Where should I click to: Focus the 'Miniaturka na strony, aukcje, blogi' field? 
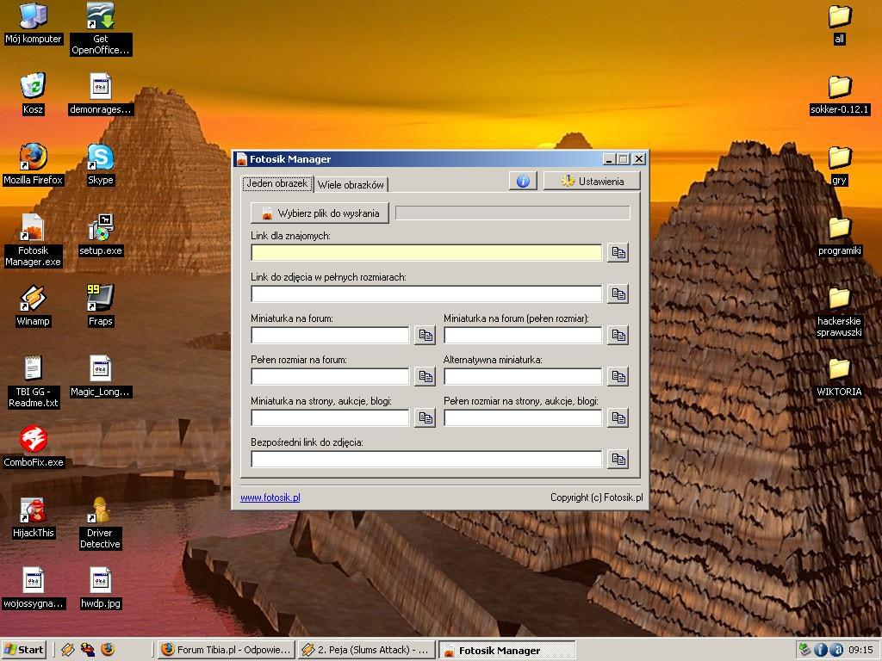click(330, 418)
